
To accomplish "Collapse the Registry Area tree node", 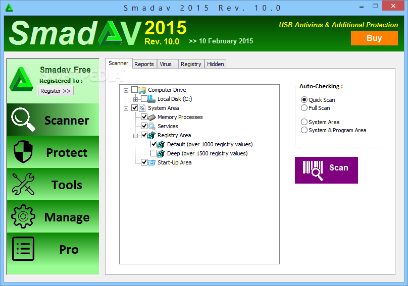I will [135, 135].
